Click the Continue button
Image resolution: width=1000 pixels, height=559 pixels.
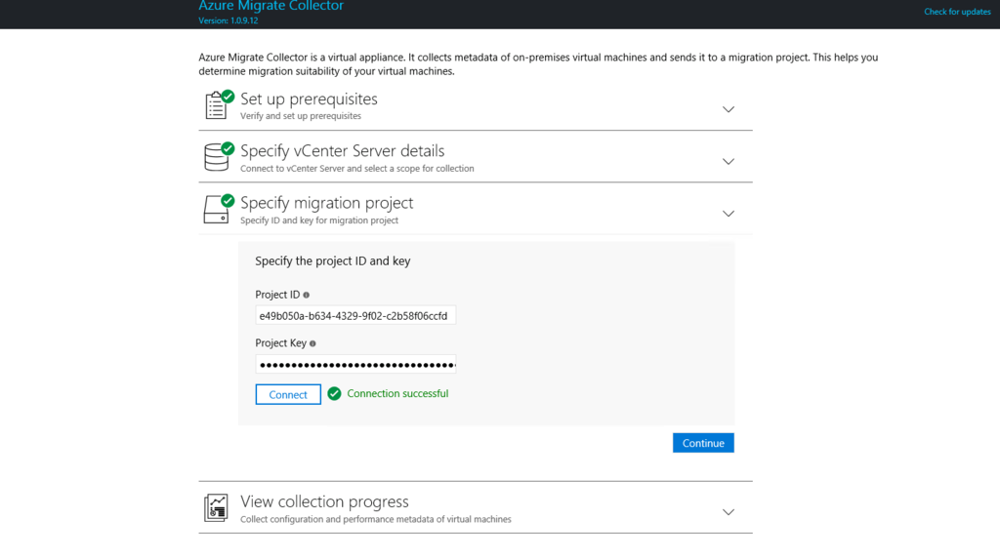[x=703, y=443]
